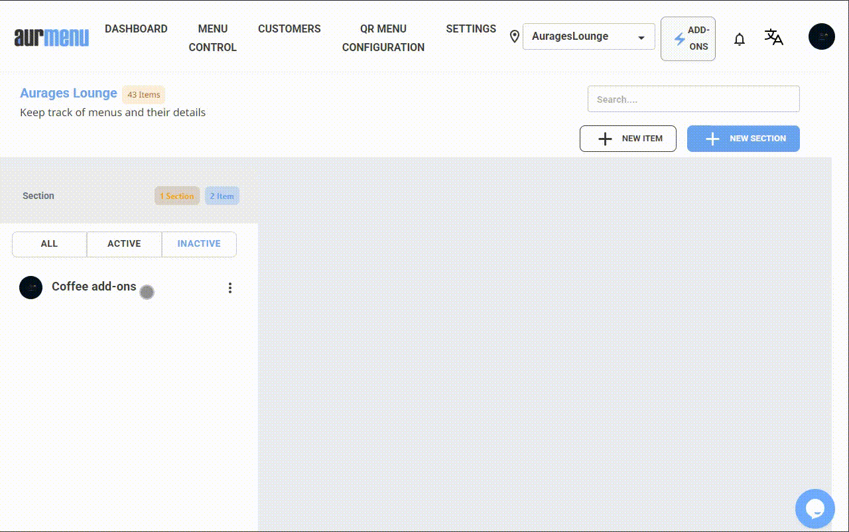Viewport: 849px width, 532px height.
Task: Select the Coffee add-ons section
Action: coord(94,287)
